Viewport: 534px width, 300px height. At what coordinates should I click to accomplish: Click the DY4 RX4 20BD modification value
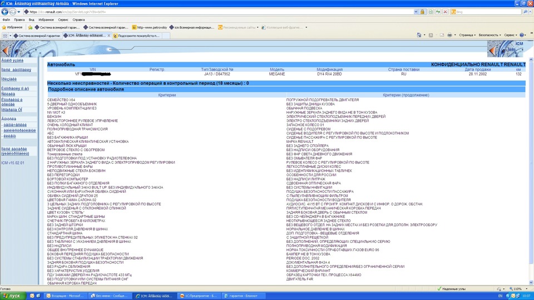tap(329, 74)
